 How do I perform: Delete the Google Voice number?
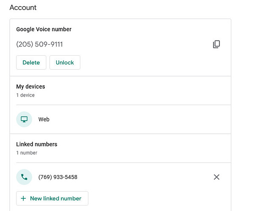tap(31, 62)
